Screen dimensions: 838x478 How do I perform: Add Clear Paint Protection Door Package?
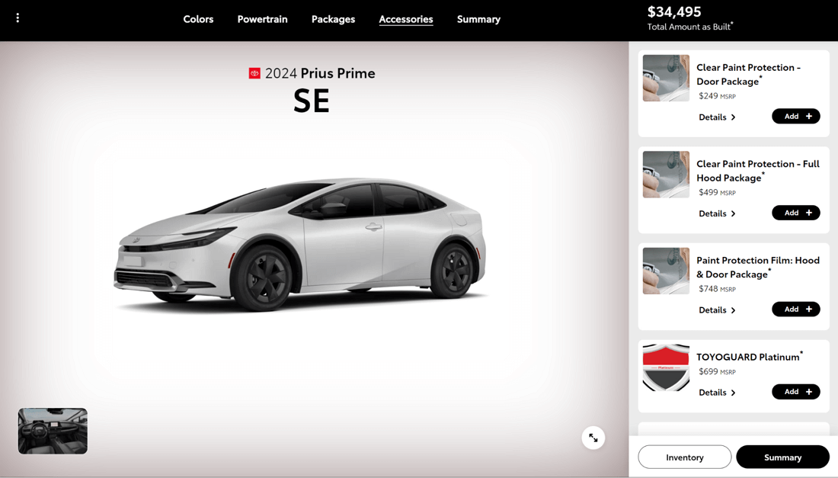coord(796,116)
